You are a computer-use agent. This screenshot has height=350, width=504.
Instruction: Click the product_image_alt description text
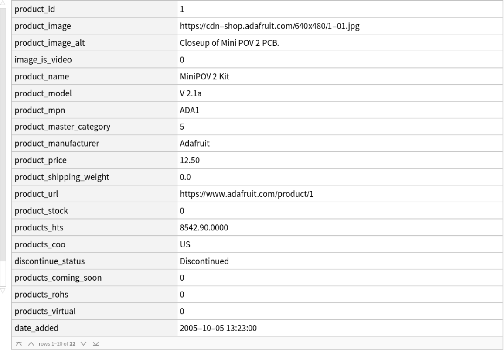pyautogui.click(x=226, y=43)
